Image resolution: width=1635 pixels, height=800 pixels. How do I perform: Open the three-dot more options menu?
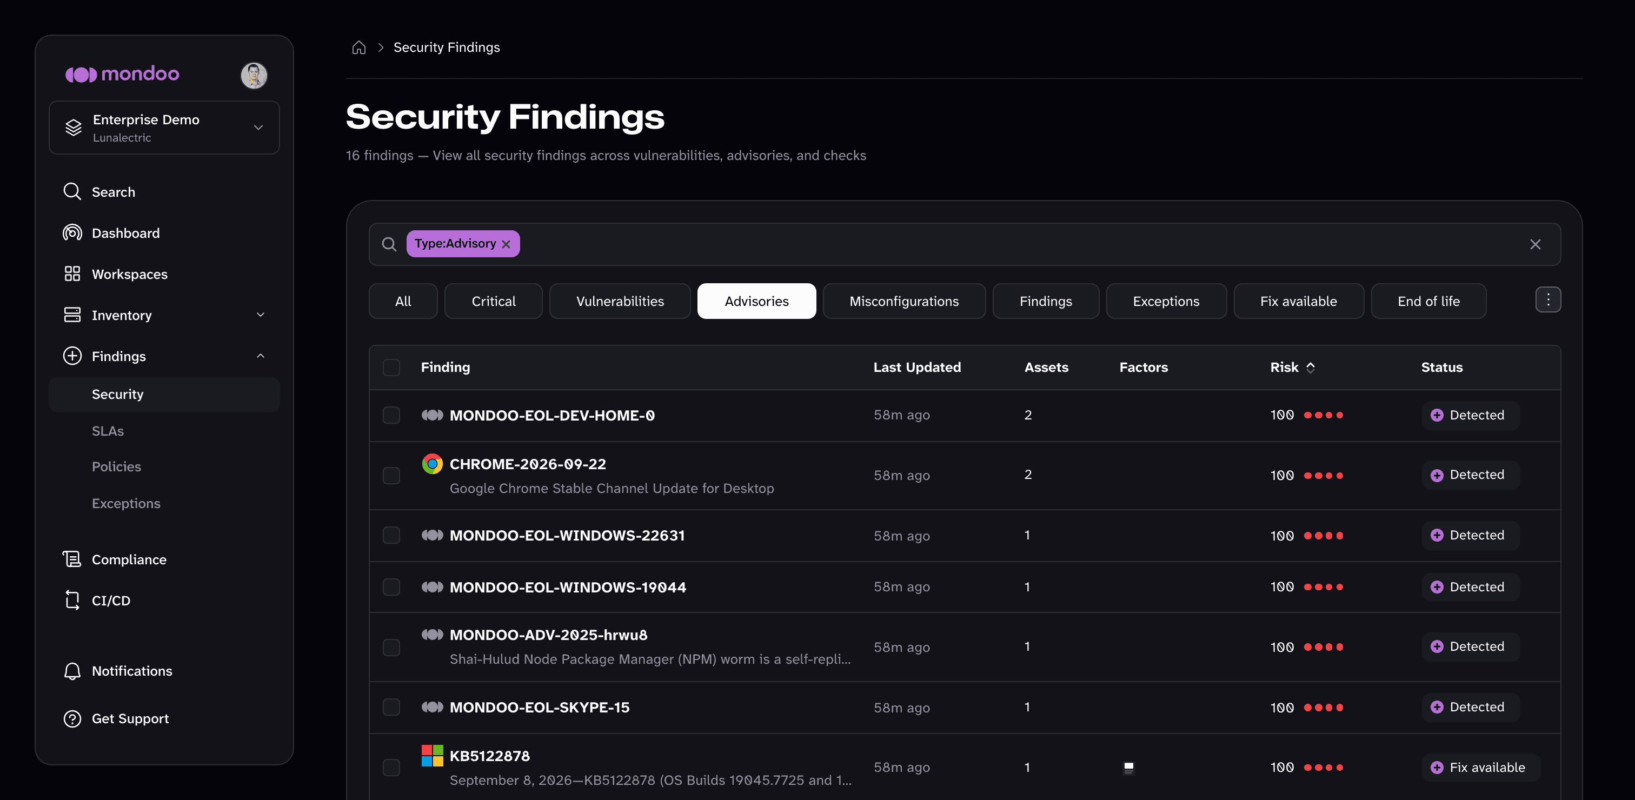click(1548, 300)
